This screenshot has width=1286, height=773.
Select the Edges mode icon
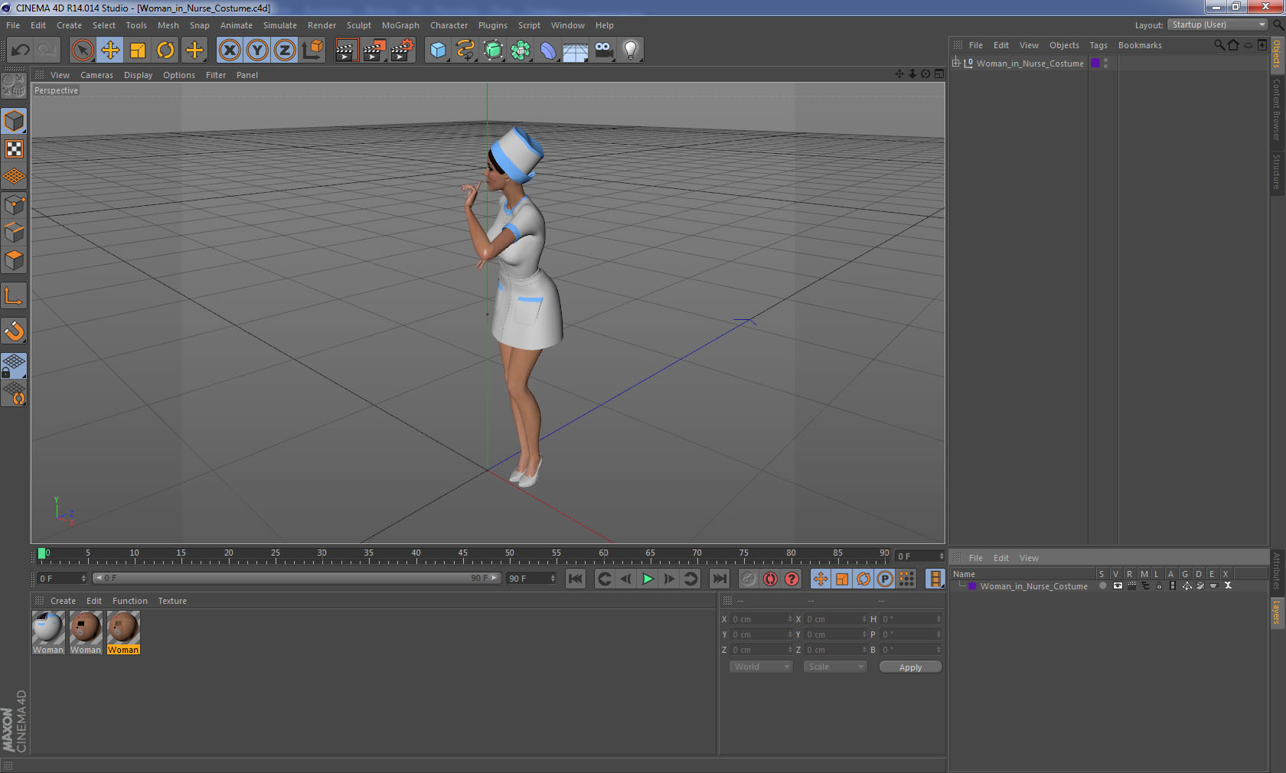(14, 233)
